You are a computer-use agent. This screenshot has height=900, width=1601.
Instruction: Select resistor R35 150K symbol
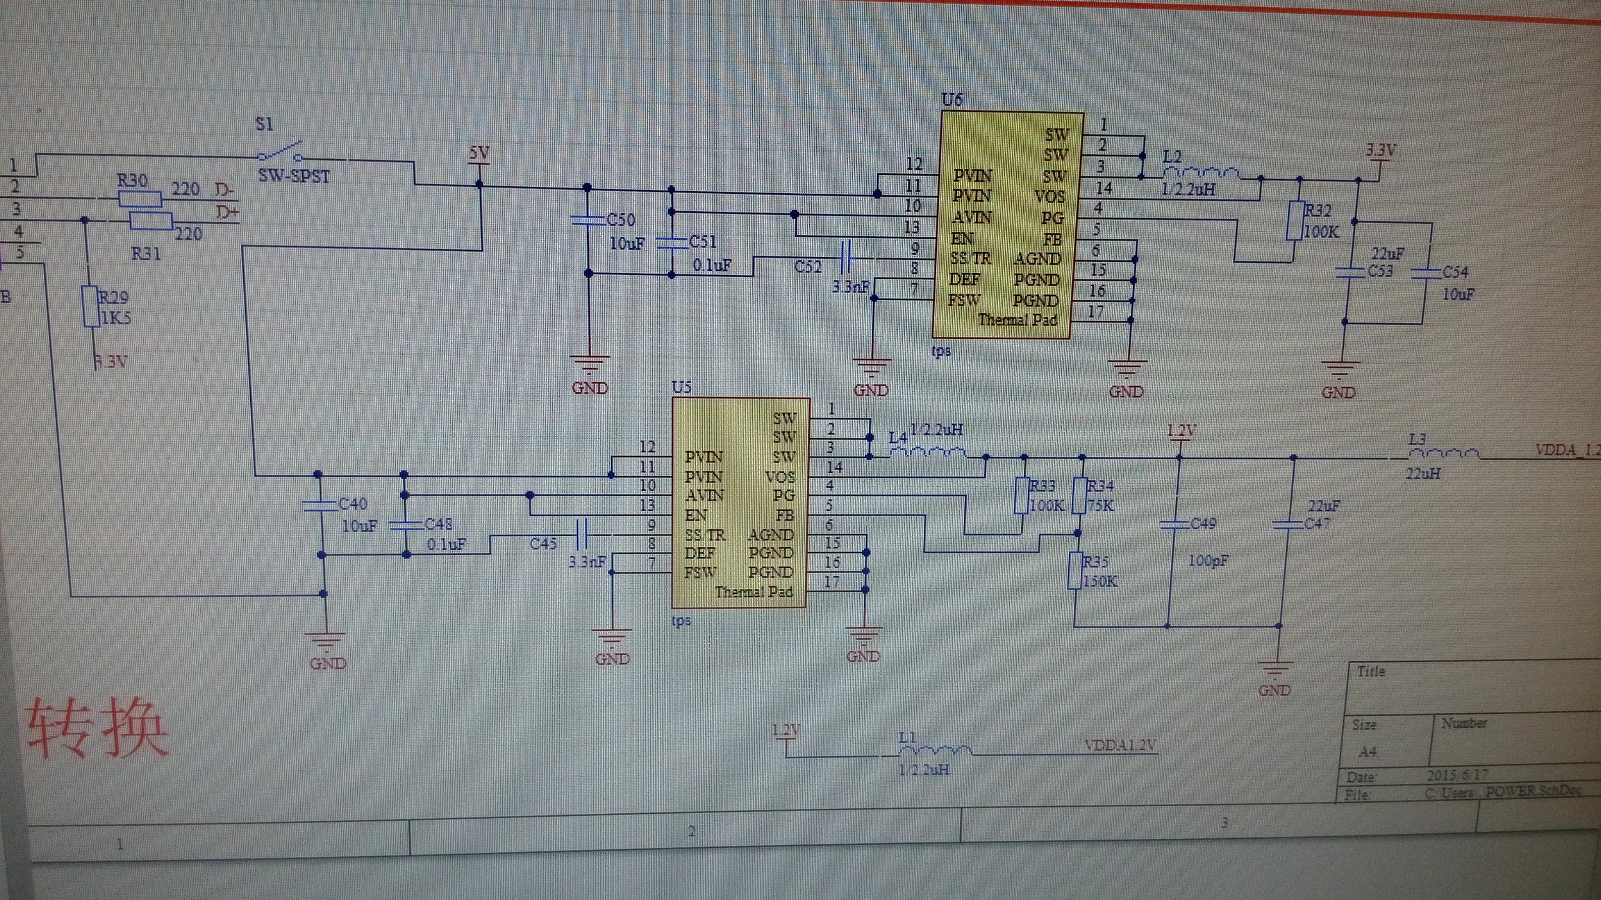(x=1075, y=571)
